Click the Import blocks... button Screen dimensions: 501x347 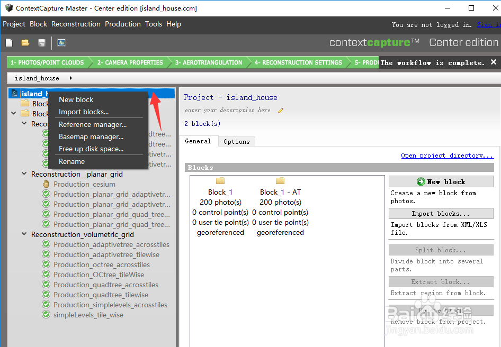point(441,214)
